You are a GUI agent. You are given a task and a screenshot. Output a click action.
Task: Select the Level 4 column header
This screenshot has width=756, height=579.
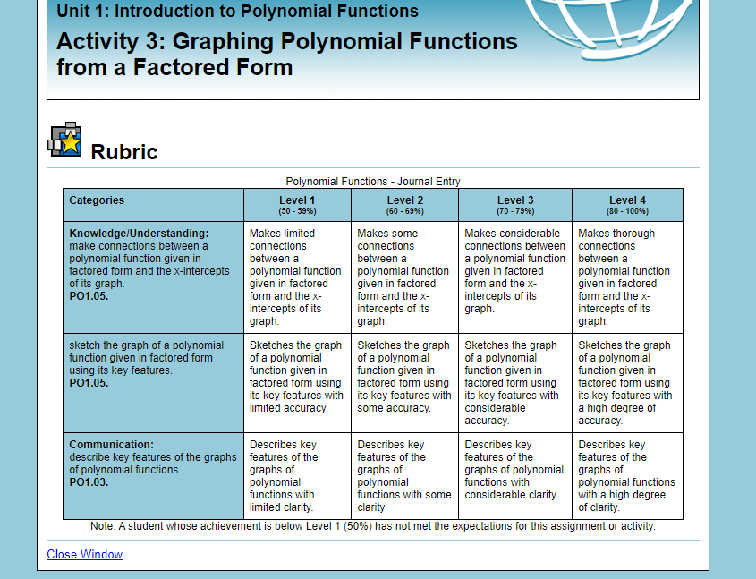click(x=626, y=204)
